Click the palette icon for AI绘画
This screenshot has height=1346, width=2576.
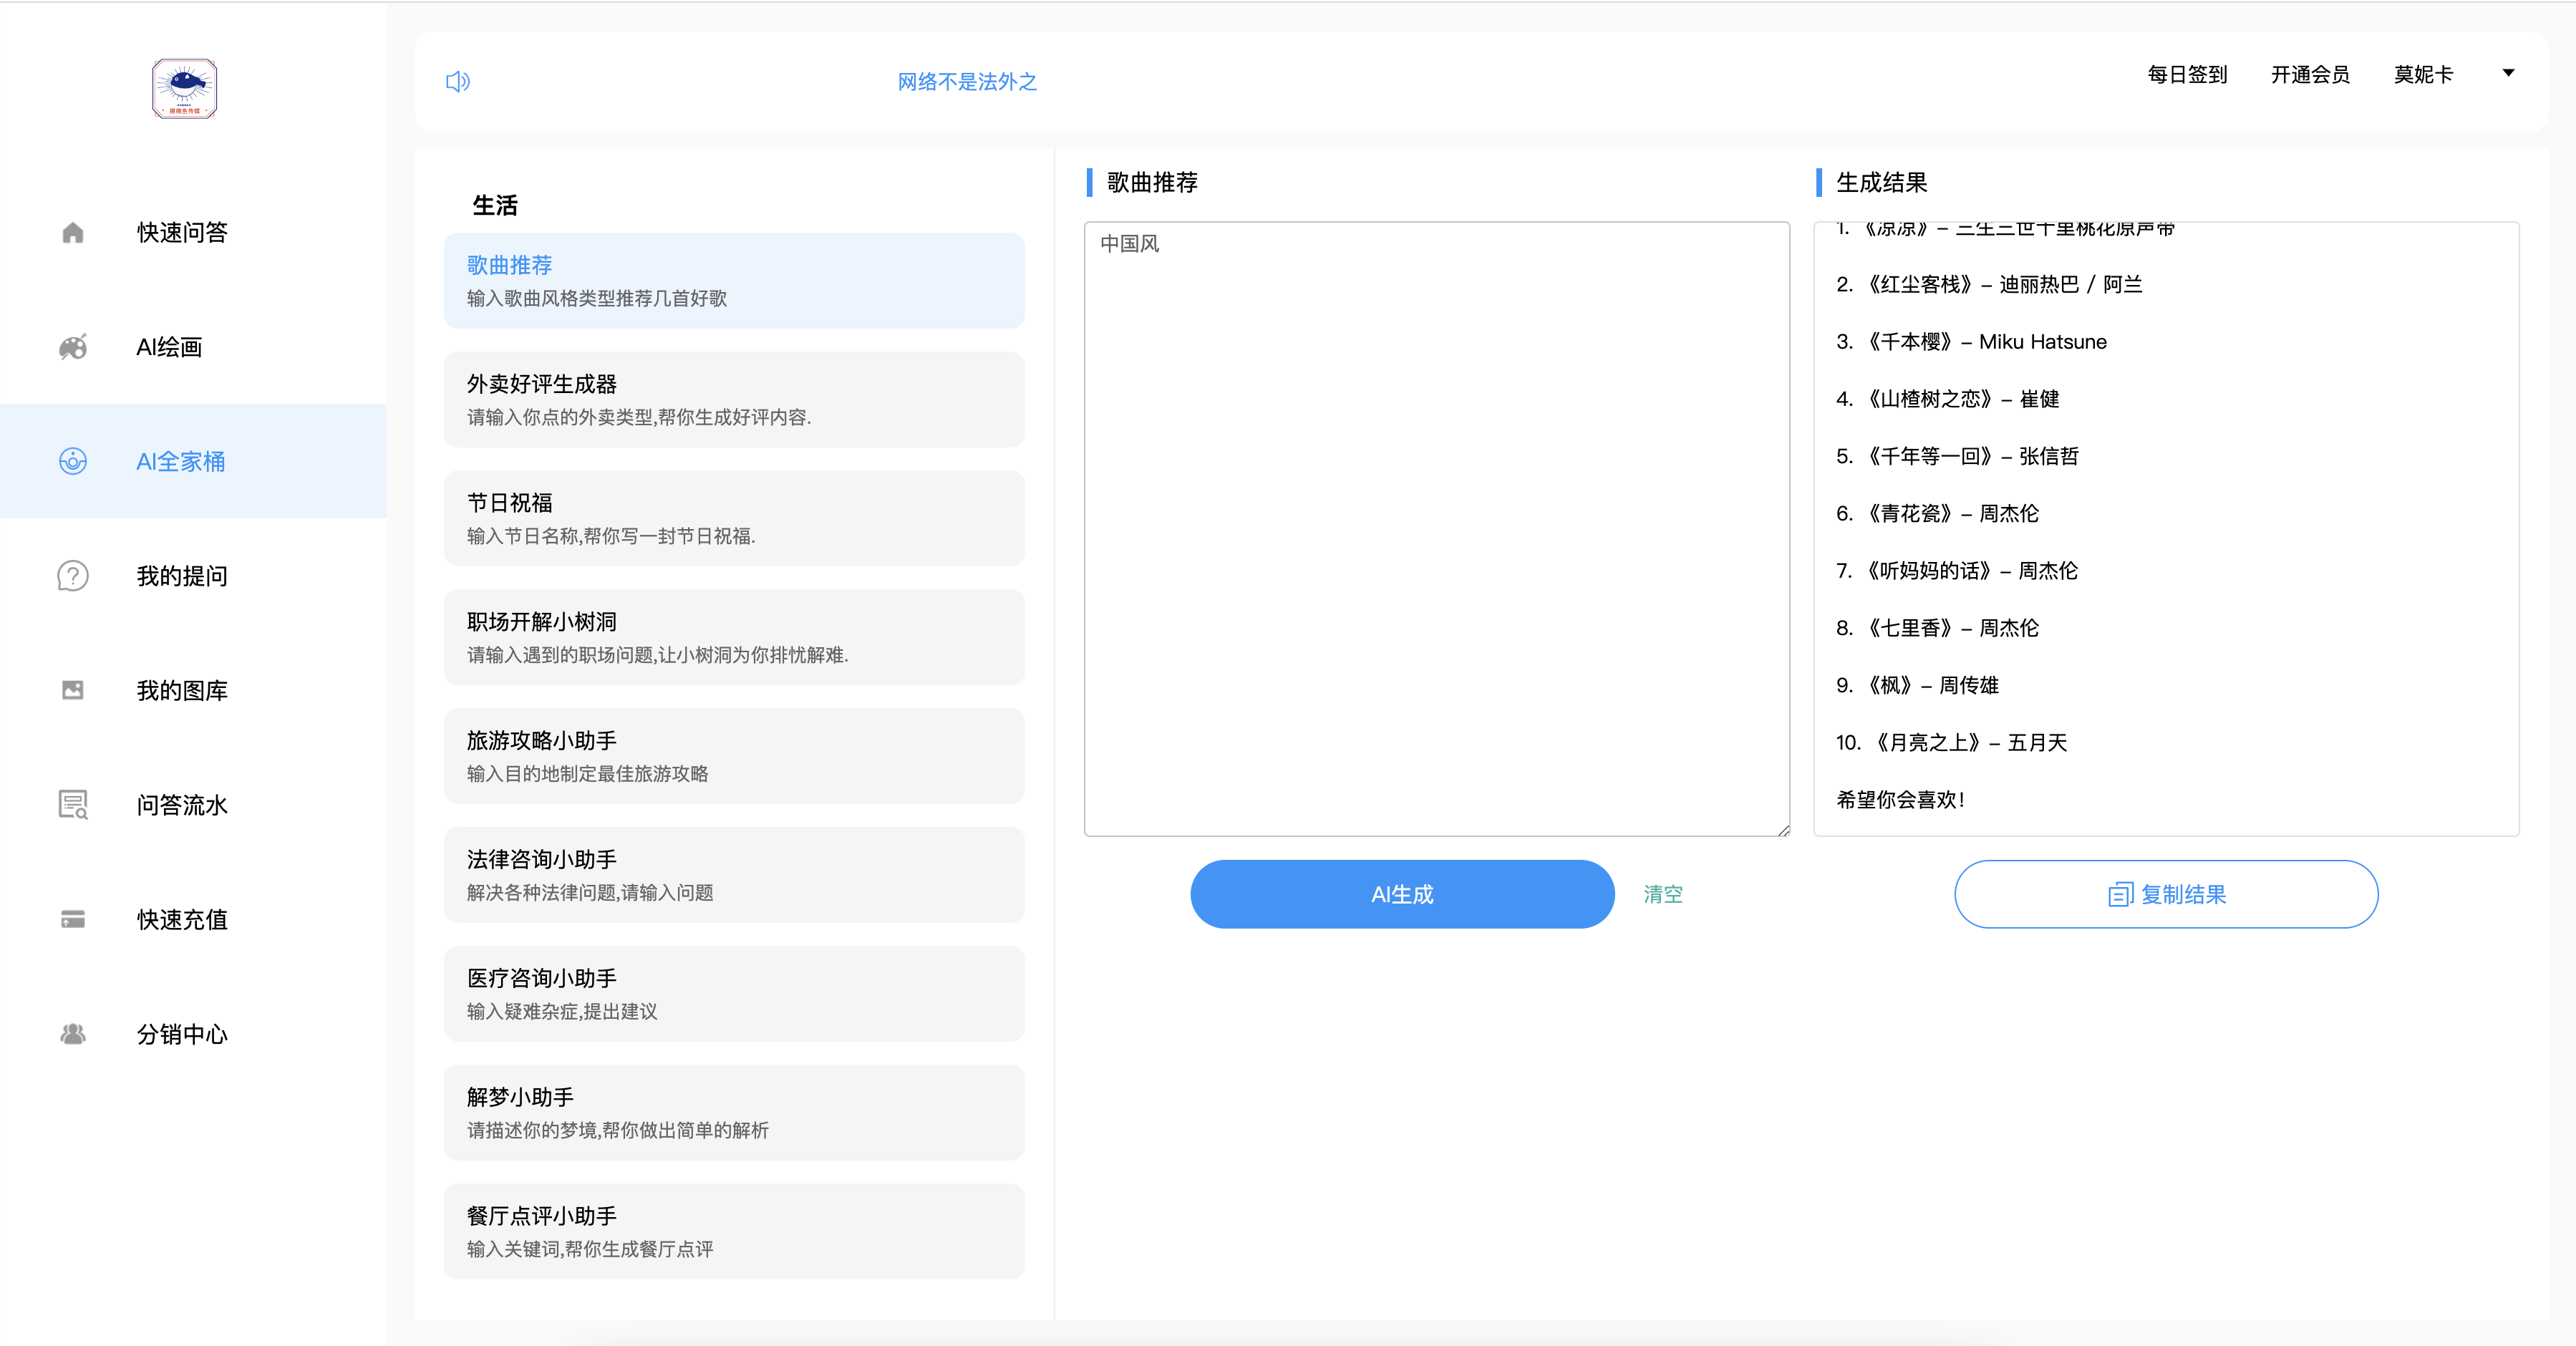[73, 347]
